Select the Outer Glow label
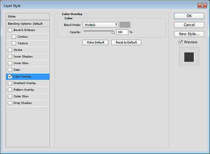 click(x=21, y=96)
